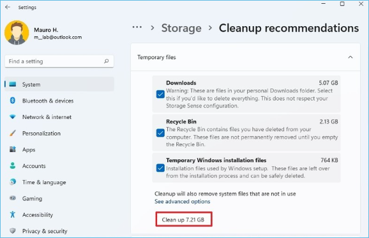
Task: Open Apps settings
Action: pos(59,150)
